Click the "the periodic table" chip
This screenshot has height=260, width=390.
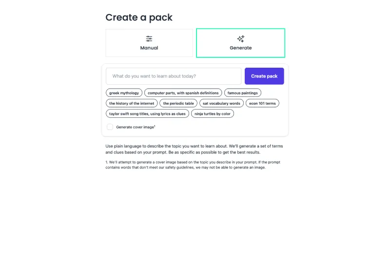pos(178,103)
